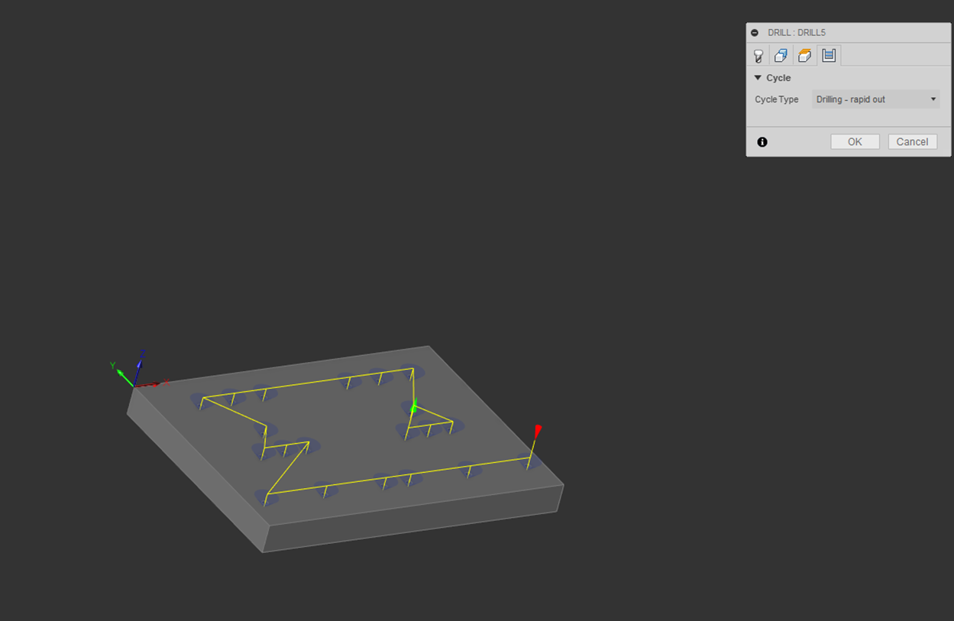Open the Heights tab with orange plane
The image size is (954, 621).
click(x=804, y=56)
